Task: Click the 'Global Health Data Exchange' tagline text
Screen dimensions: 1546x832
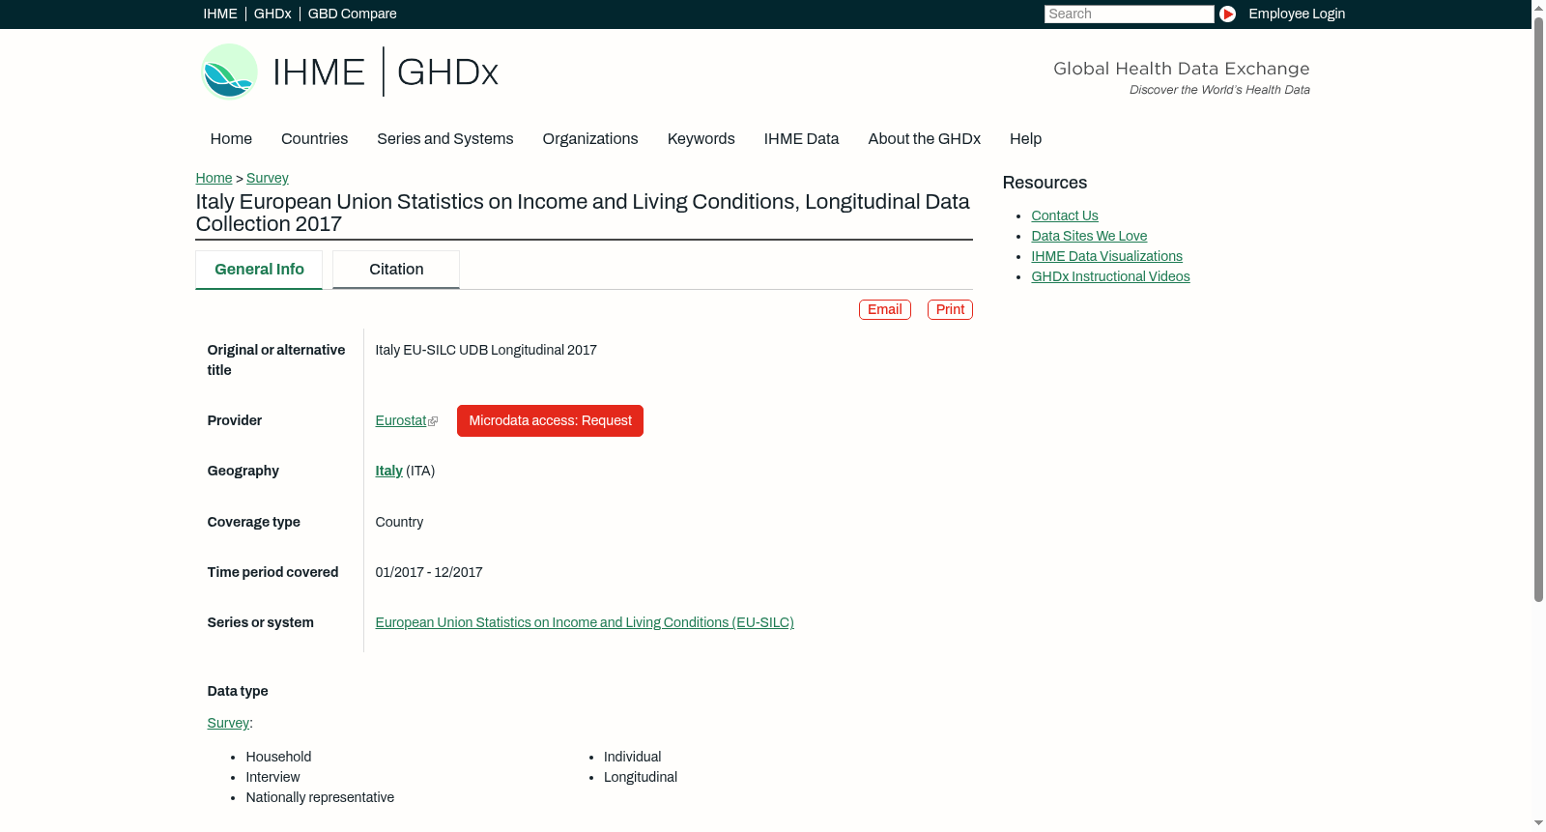Action: point(1182,69)
